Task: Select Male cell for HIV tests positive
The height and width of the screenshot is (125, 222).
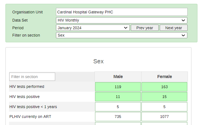Action: (x=118, y=97)
